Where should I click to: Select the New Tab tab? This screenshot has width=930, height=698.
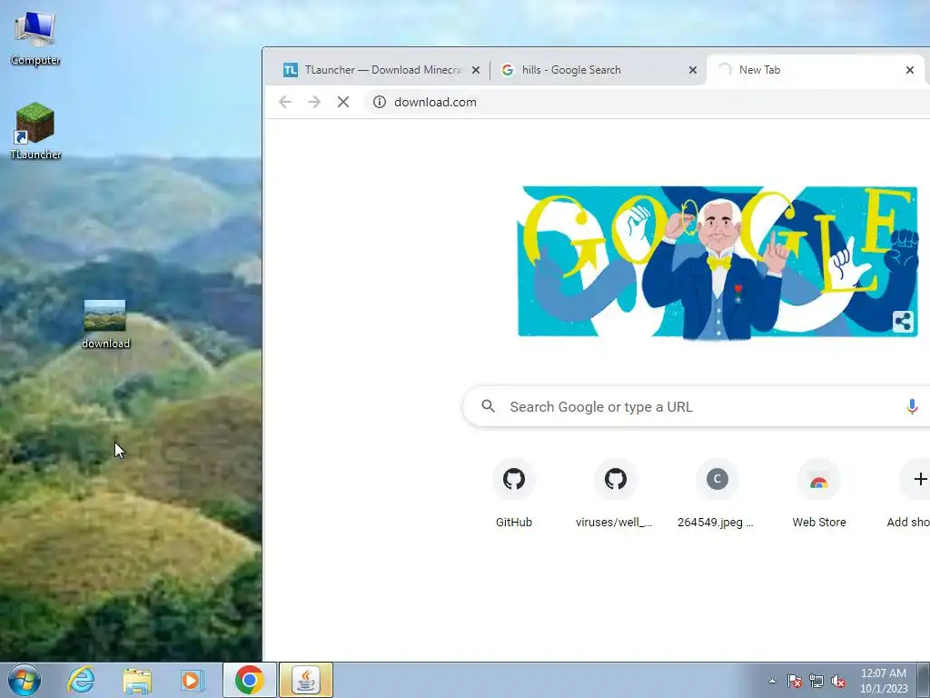click(816, 70)
